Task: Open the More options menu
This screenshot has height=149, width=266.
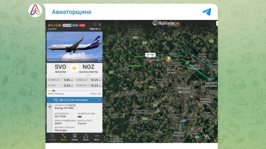Action: (97, 137)
